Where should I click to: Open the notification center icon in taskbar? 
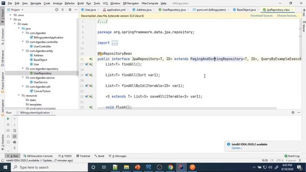(299, 167)
